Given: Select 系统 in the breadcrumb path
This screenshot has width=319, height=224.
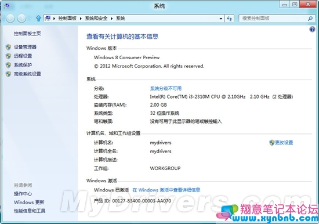Looking at the screenshot, I should (121, 19).
